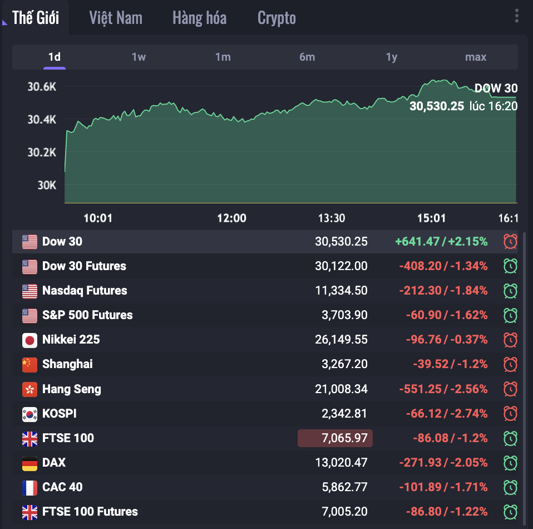This screenshot has height=529, width=533.
Task: Show the max chart timeframe
Action: click(476, 57)
